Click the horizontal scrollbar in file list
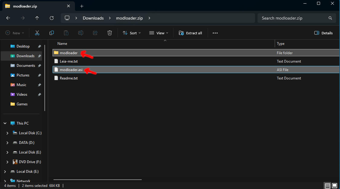Viewport: 340px width, 189px height. [x=98, y=179]
